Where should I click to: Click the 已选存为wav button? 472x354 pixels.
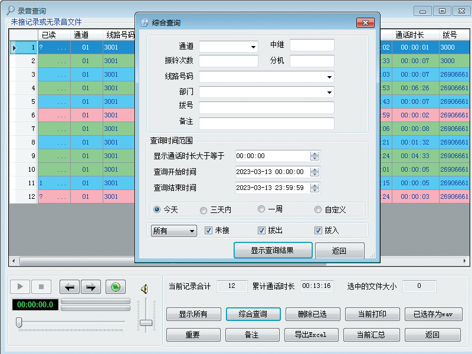coord(434,314)
